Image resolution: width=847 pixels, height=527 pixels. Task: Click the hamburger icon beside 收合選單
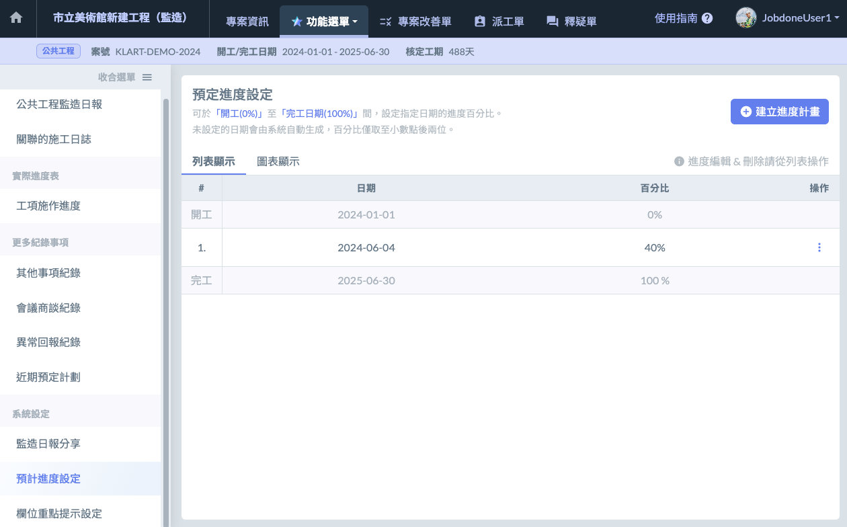(147, 77)
